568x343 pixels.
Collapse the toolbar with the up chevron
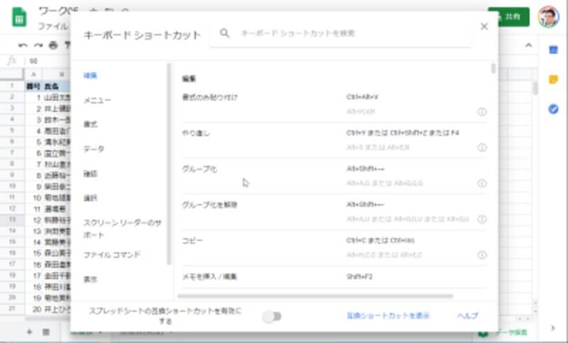(528, 45)
